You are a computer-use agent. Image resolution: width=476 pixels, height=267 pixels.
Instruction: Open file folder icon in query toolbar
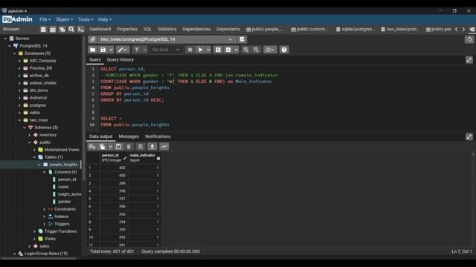pyautogui.click(x=92, y=50)
